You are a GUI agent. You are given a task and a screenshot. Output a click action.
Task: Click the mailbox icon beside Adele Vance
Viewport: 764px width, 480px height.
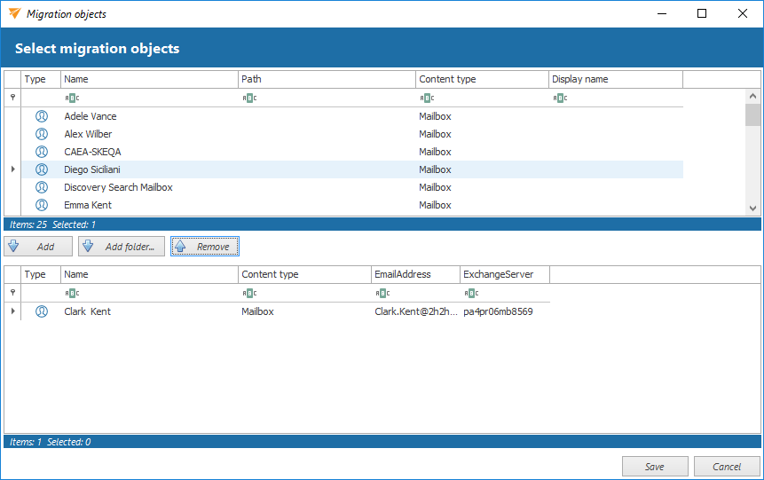pos(41,116)
